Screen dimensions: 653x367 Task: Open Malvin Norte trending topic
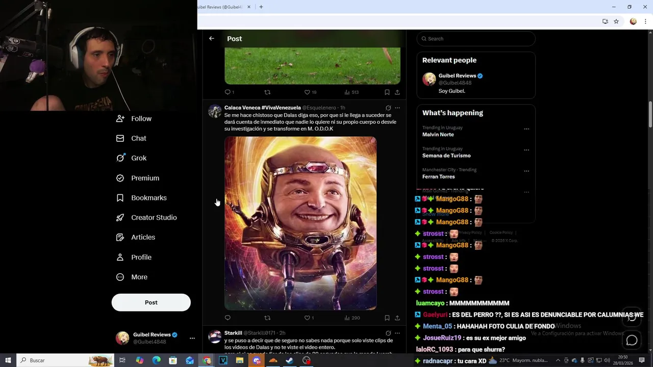click(438, 135)
